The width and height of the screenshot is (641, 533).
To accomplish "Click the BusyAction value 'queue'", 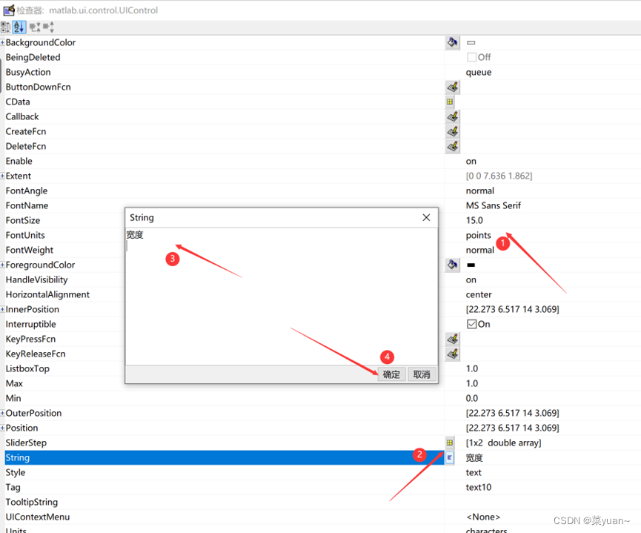I will point(479,73).
